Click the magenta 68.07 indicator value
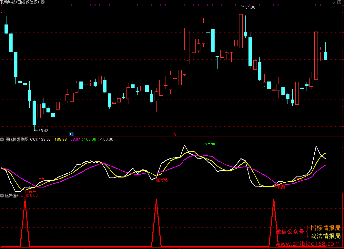Image resolution: width=344 pixels, height=249 pixels. coord(75,139)
